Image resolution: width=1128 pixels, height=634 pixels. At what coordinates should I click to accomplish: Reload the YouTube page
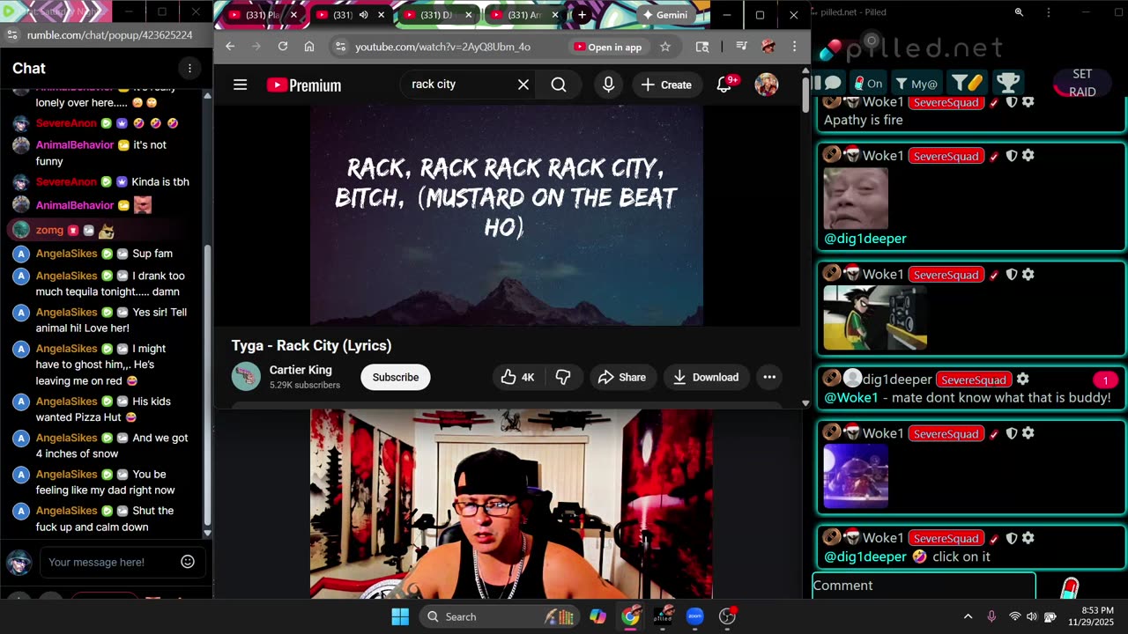(x=283, y=47)
